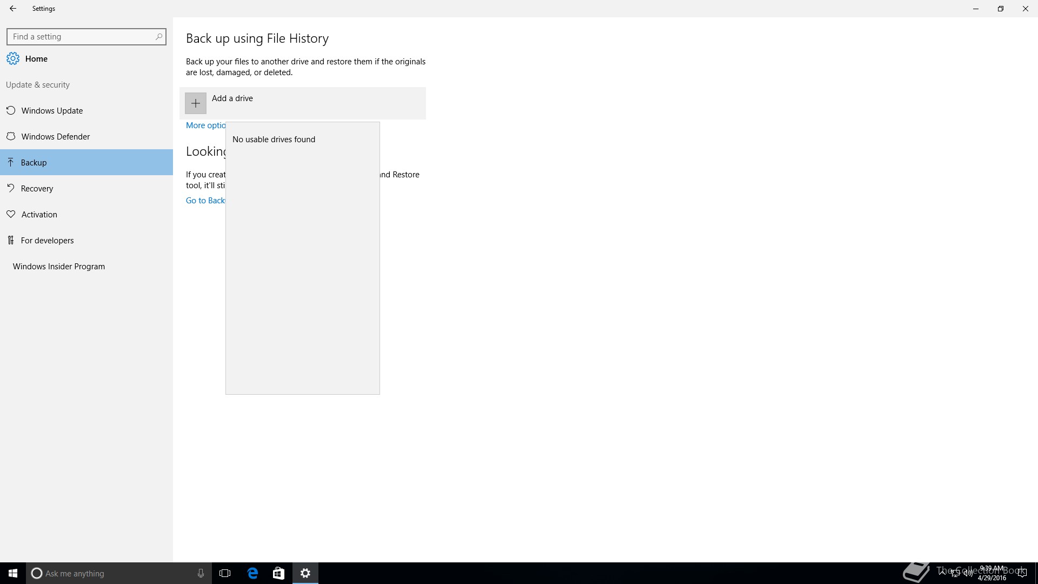Screen dimensions: 1038x584
Task: Click the Cortana circle icon
Action: [x=37, y=573]
